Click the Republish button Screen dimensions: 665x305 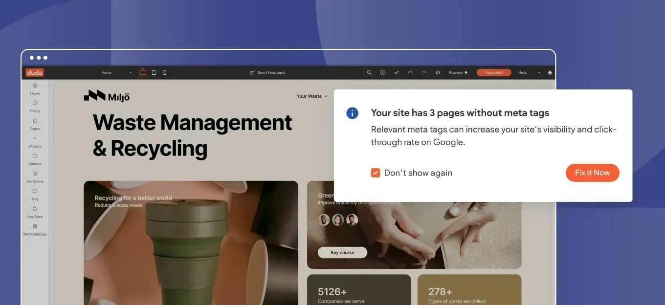[494, 72]
